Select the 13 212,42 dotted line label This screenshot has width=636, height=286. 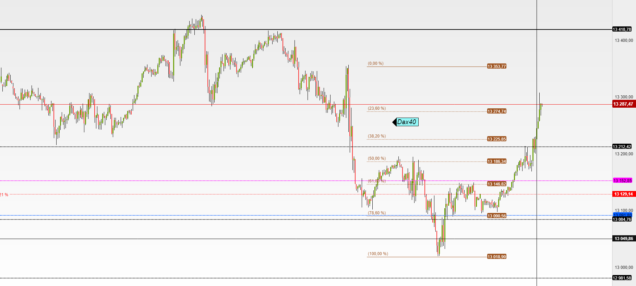click(x=622, y=146)
